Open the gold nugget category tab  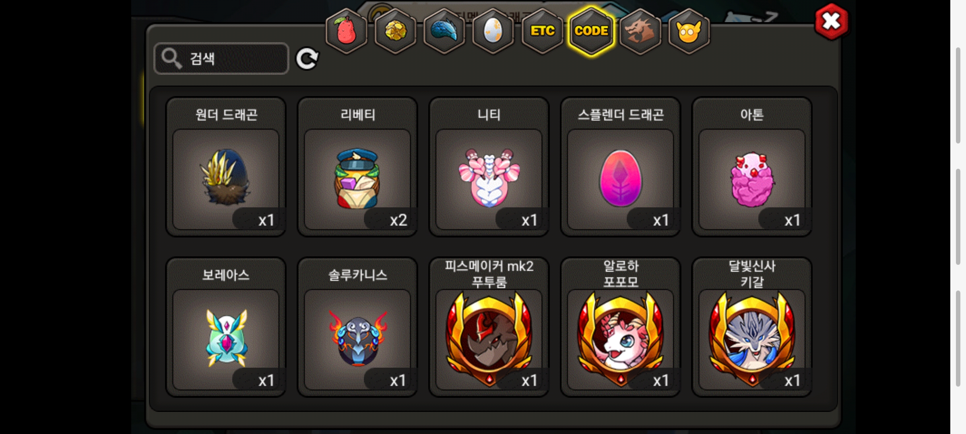click(x=395, y=31)
